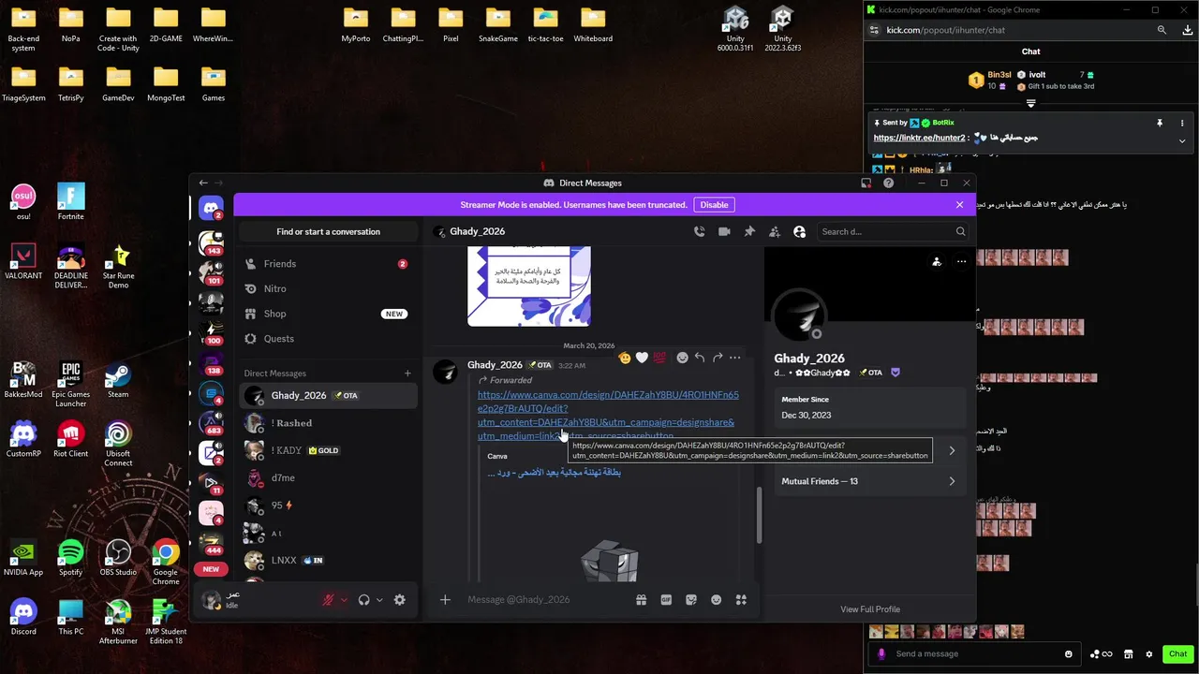Forward the Canva message

pyautogui.click(x=718, y=358)
